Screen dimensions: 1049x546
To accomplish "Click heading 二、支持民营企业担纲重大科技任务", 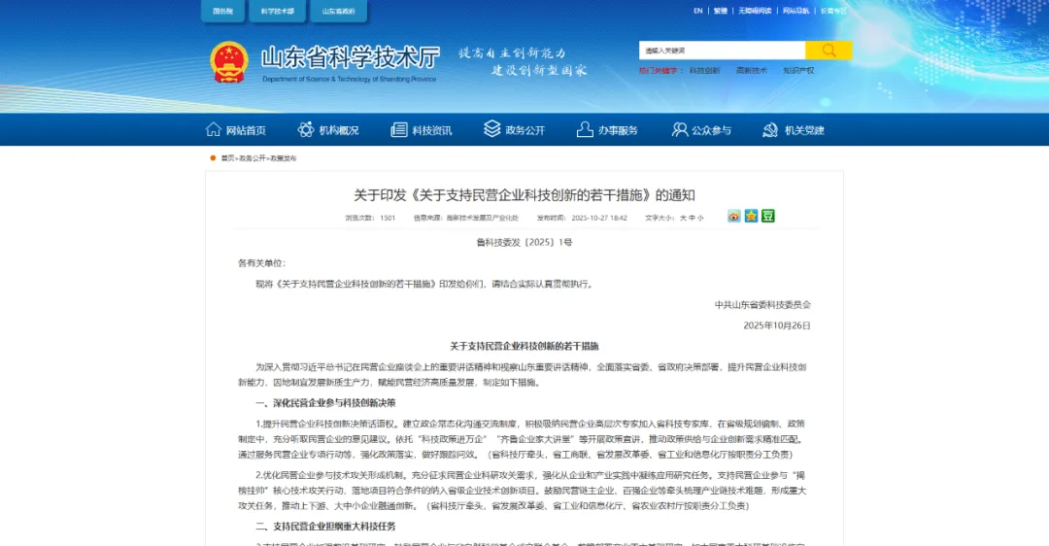I will pyautogui.click(x=325, y=527).
